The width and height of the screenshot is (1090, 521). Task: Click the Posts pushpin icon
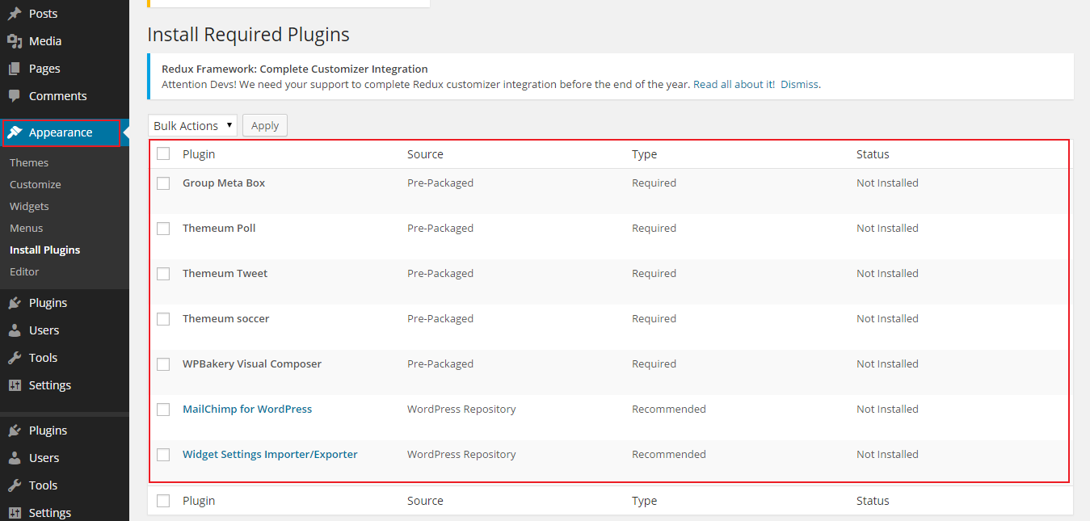(x=15, y=14)
